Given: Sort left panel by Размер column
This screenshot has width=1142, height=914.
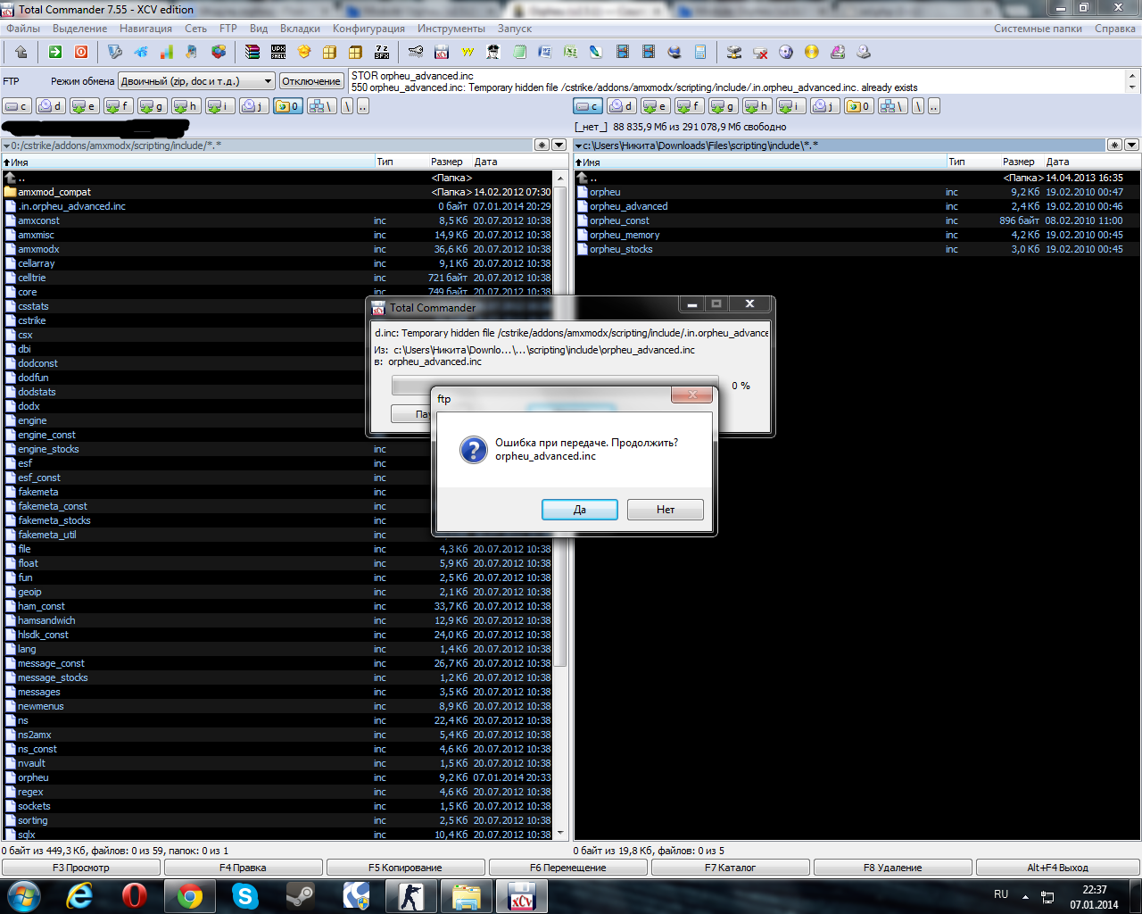Looking at the screenshot, I should tap(446, 162).
